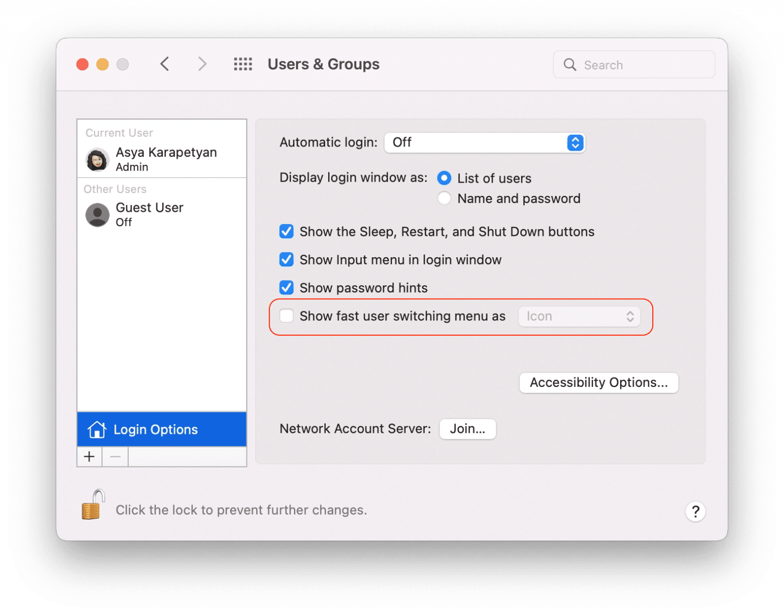784x615 pixels.
Task: Click the back navigation arrow
Action: tap(164, 64)
